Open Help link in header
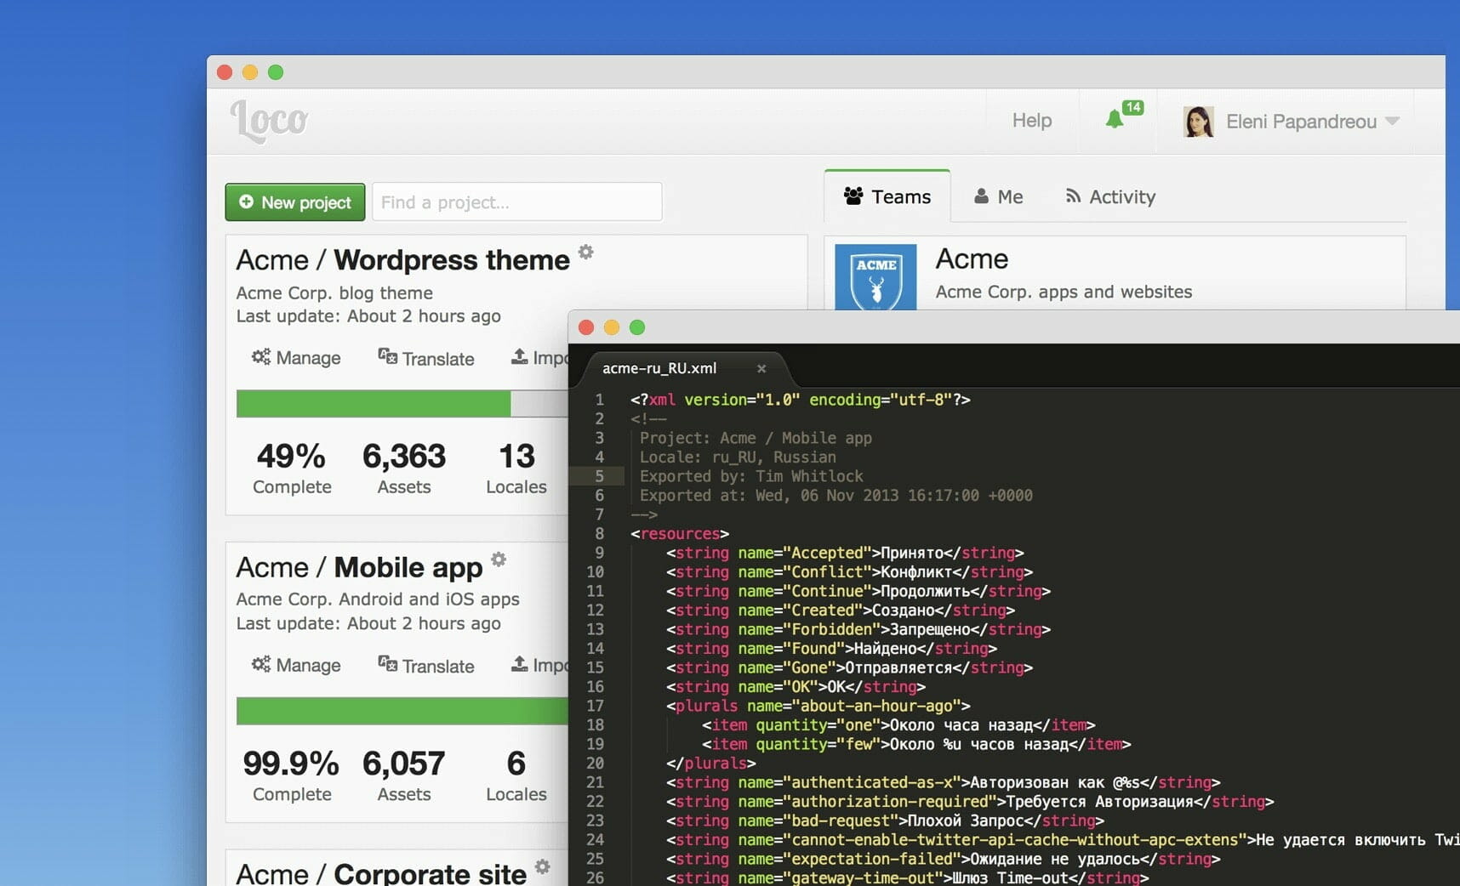This screenshot has width=1460, height=886. [x=1032, y=121]
